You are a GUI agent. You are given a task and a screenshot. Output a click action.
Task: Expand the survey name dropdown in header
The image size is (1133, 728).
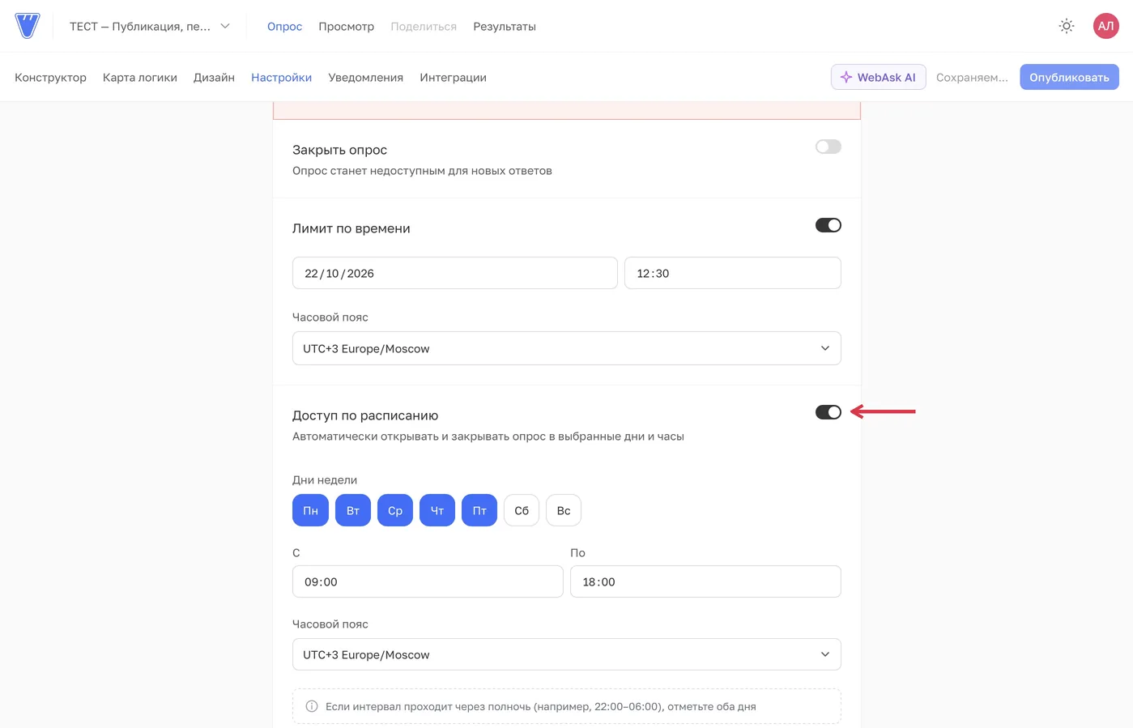click(150, 26)
